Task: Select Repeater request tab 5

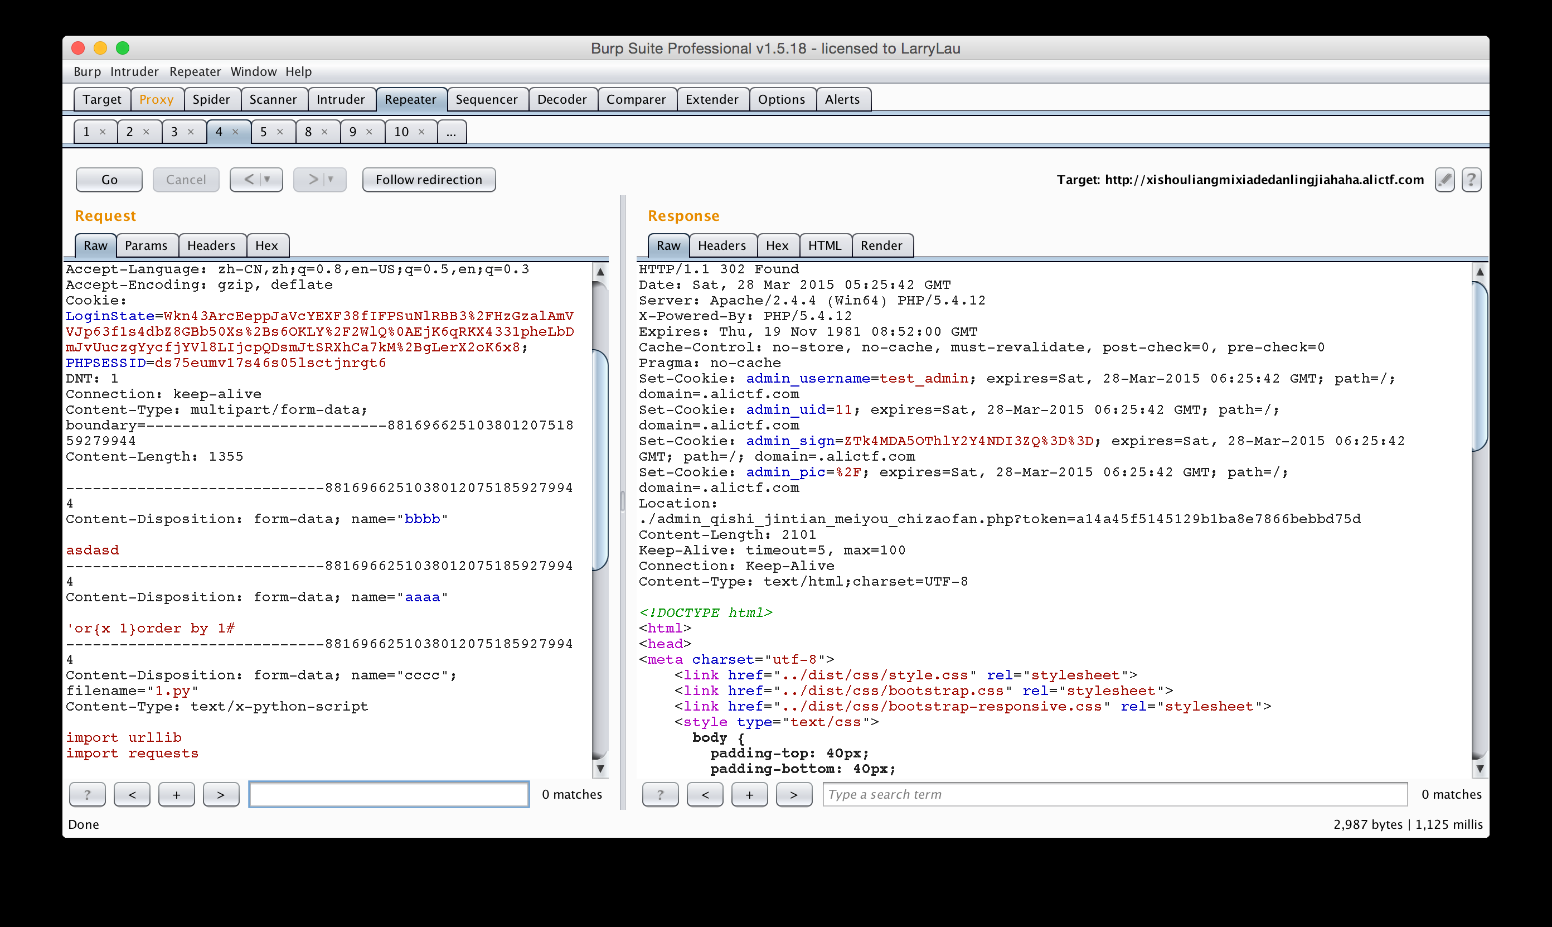Action: [274, 132]
